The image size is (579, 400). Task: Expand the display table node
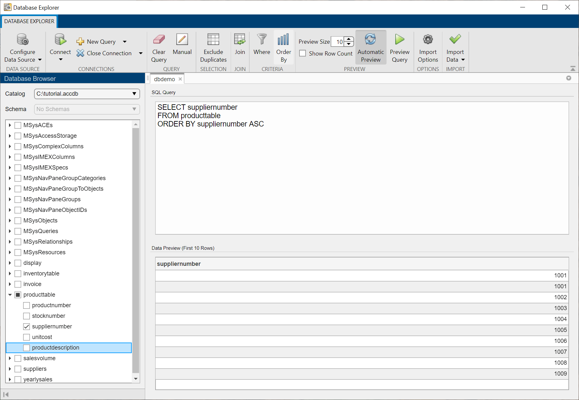click(10, 263)
